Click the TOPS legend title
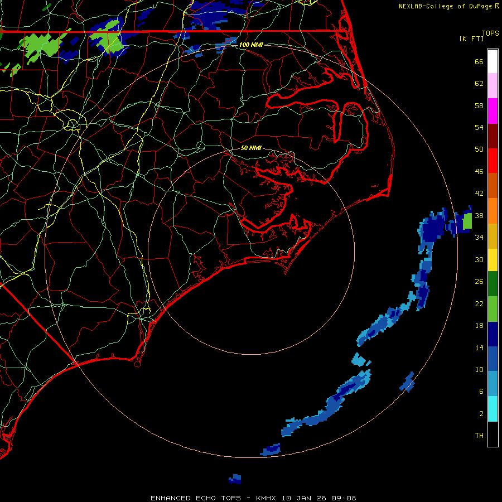 coord(490,33)
